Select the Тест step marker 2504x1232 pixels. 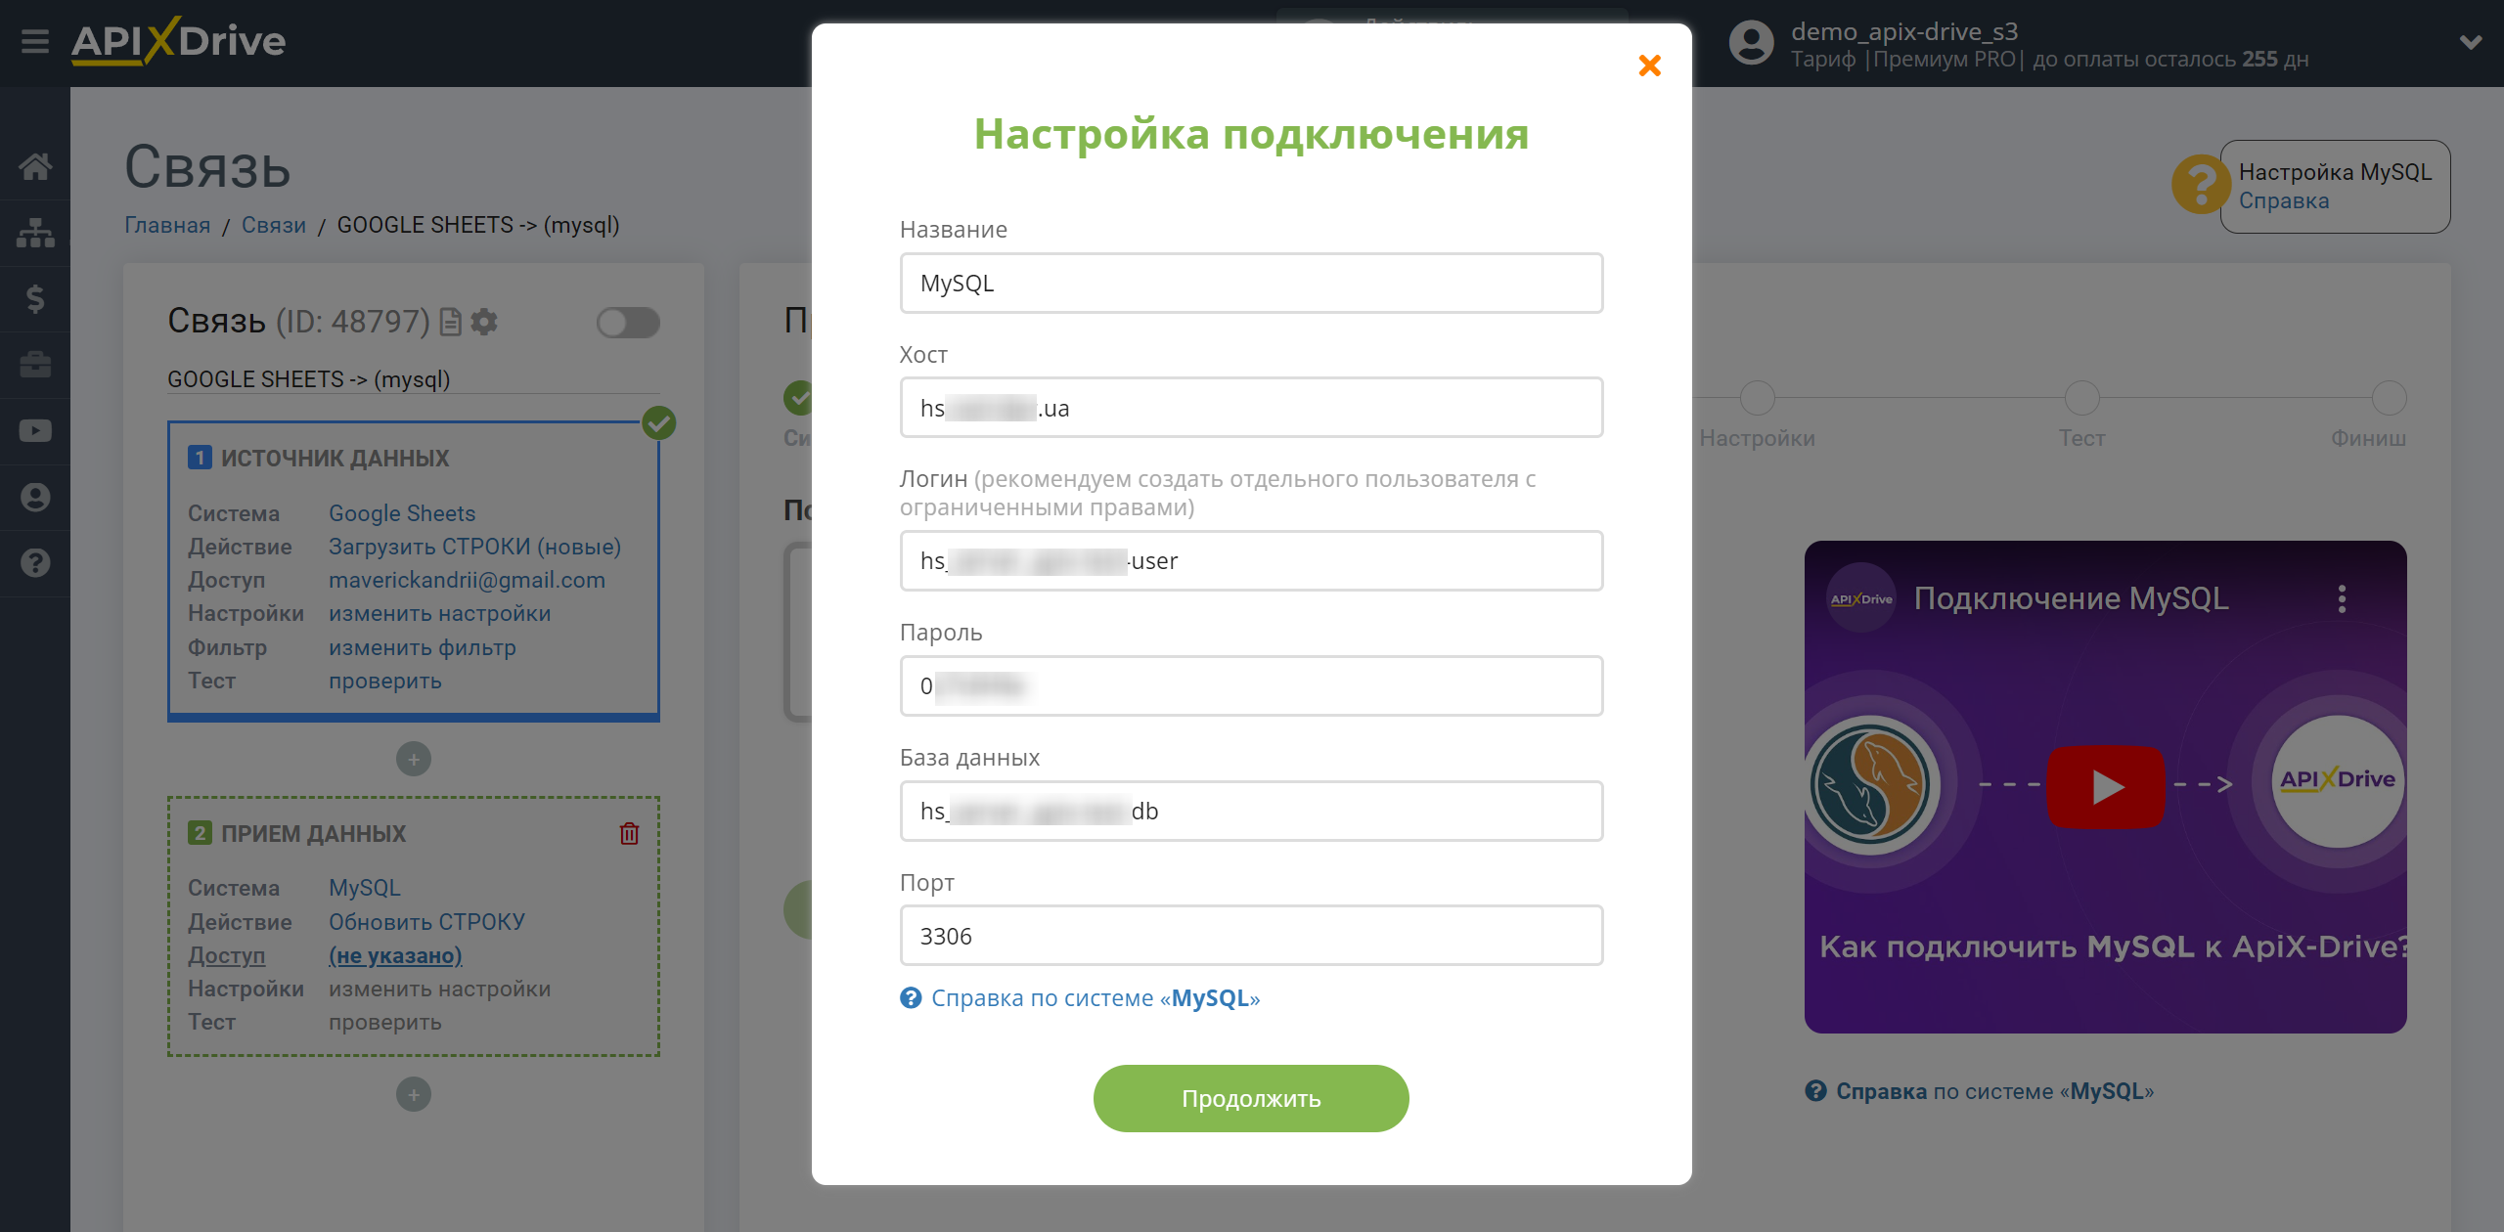tap(2081, 399)
